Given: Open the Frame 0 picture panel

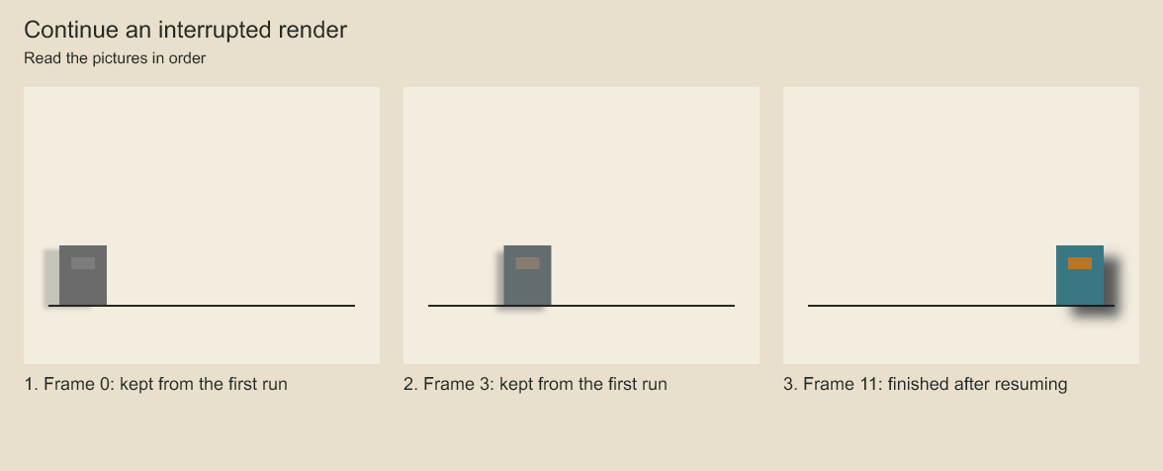Looking at the screenshot, I should (202, 226).
